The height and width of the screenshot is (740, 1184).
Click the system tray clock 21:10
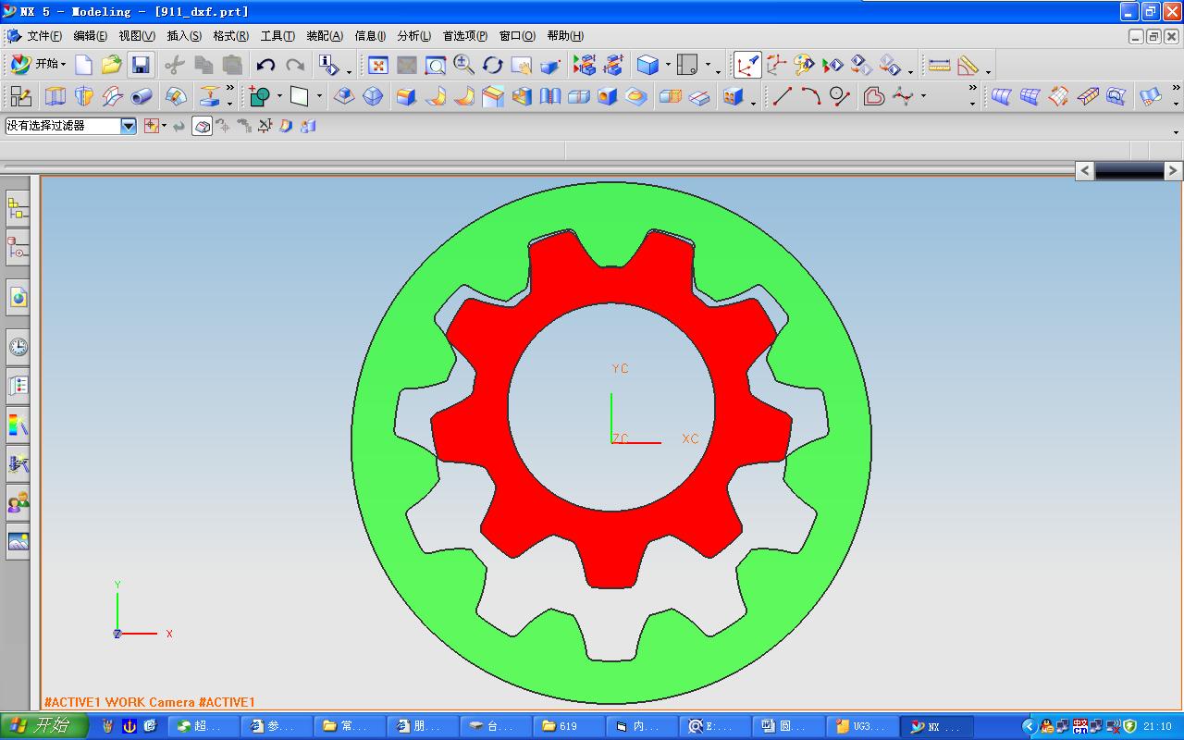(1157, 726)
